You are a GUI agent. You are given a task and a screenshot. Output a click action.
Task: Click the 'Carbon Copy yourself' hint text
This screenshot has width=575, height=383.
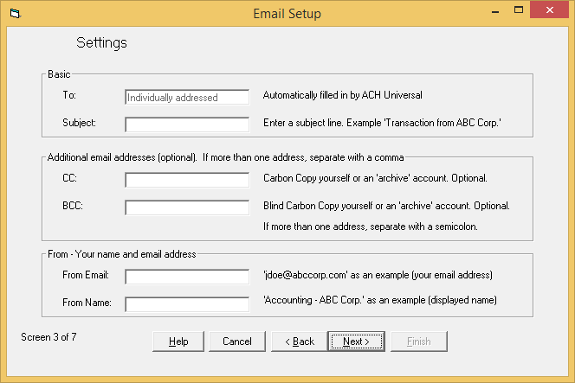tap(375, 178)
